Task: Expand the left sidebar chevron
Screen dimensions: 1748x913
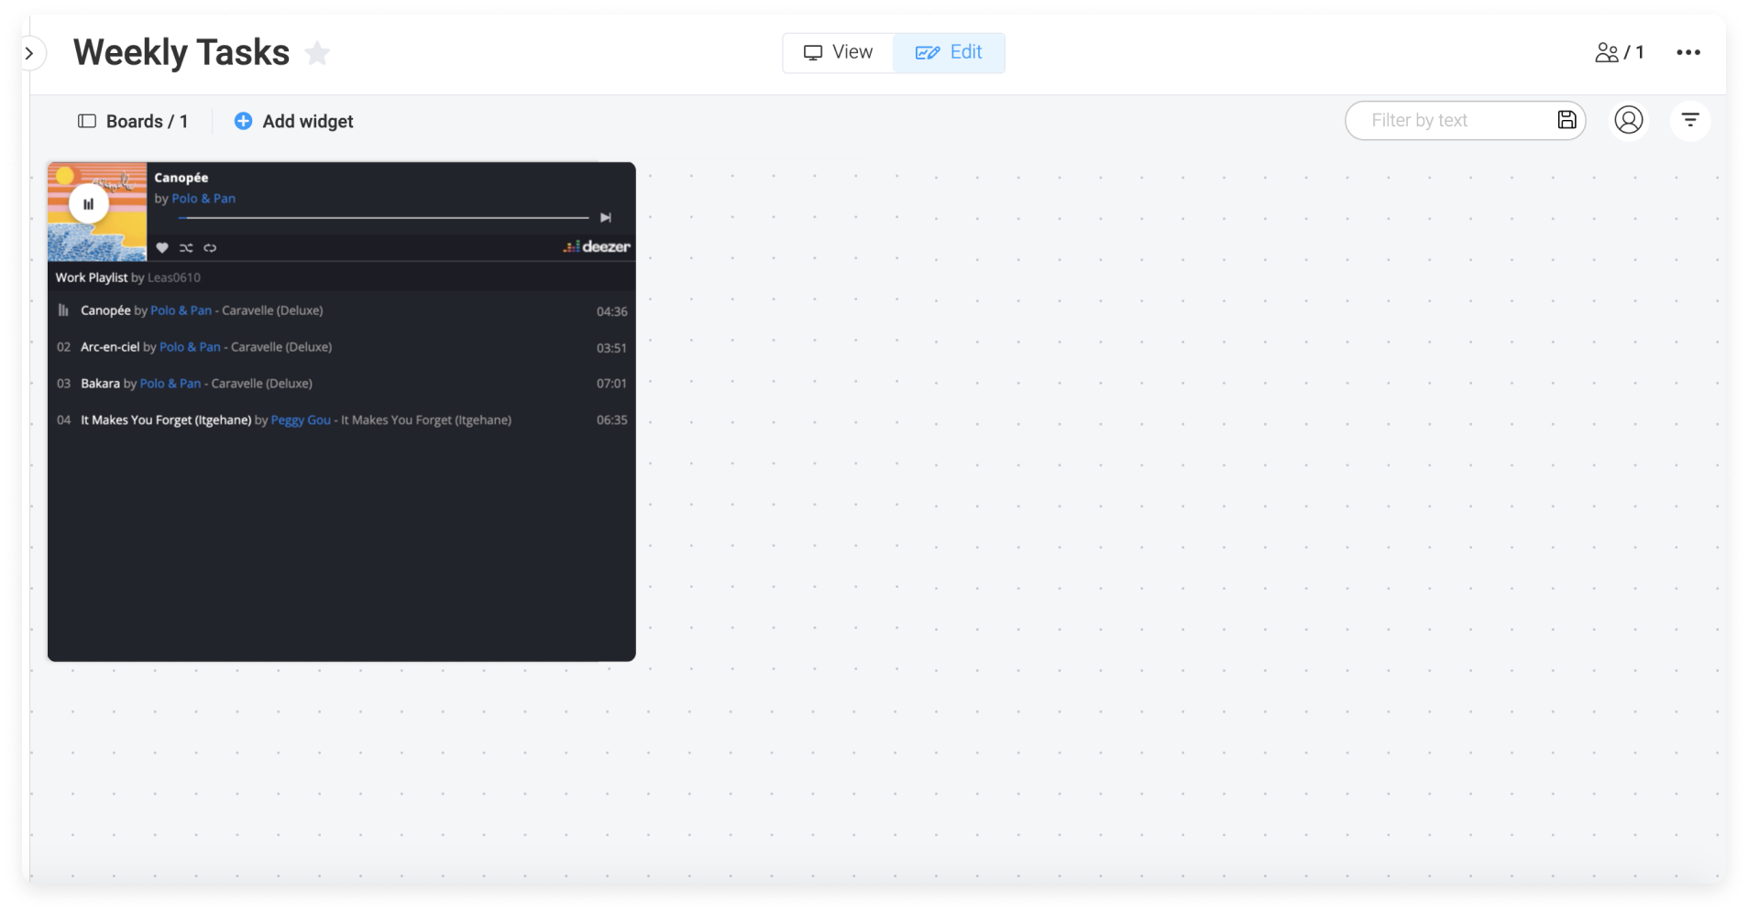Action: click(x=29, y=53)
